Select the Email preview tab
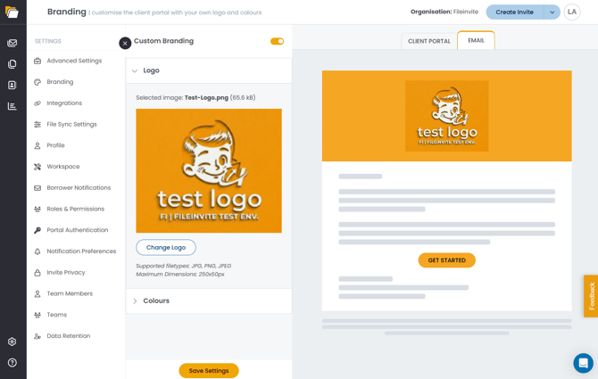This screenshot has height=379, width=598. [476, 40]
